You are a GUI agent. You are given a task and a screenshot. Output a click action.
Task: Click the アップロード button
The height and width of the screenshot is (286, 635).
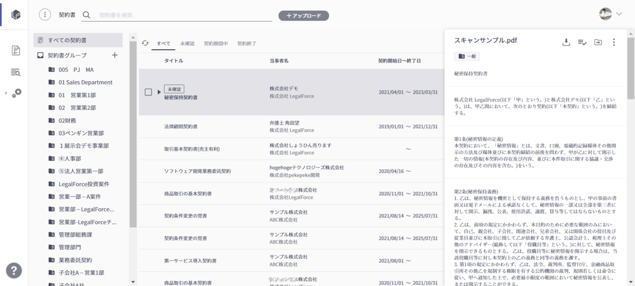point(304,16)
